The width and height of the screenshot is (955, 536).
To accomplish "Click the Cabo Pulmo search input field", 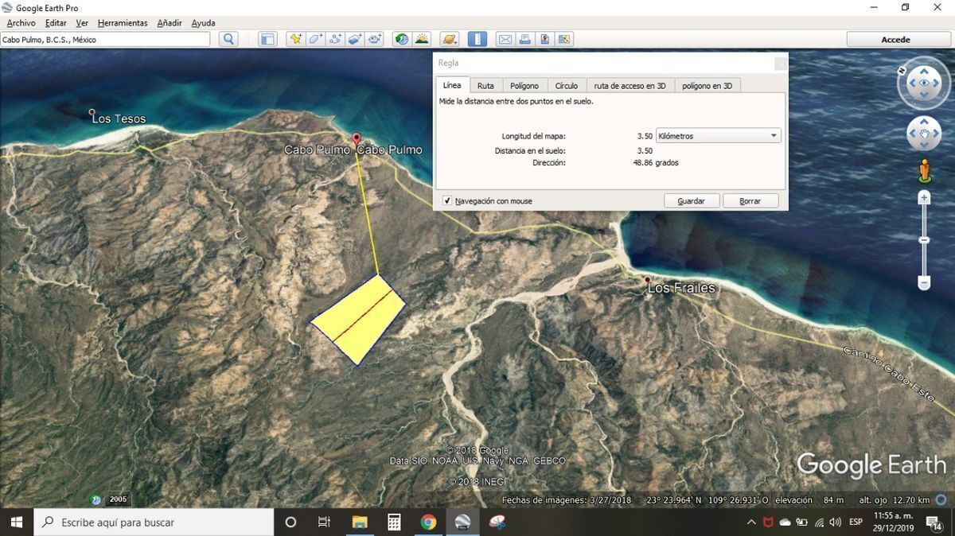I will click(105, 39).
